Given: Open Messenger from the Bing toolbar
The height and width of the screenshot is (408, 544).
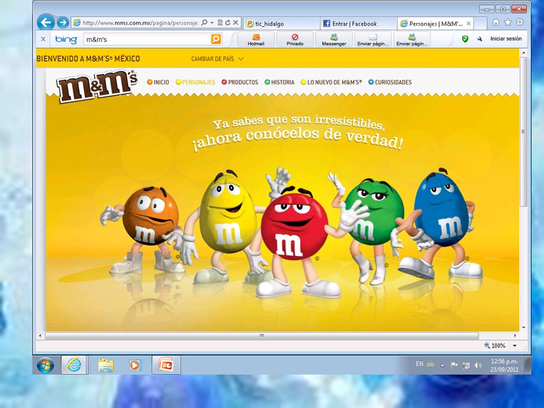Looking at the screenshot, I should tap(334, 40).
